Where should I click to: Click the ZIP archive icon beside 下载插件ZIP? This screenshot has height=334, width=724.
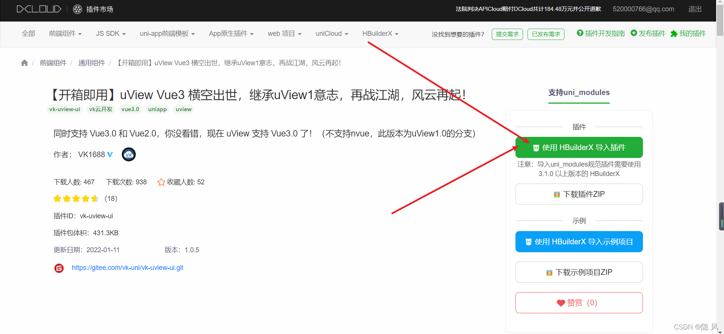[x=557, y=195]
